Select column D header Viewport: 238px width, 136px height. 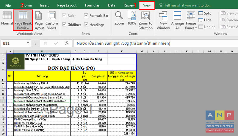point(84,51)
